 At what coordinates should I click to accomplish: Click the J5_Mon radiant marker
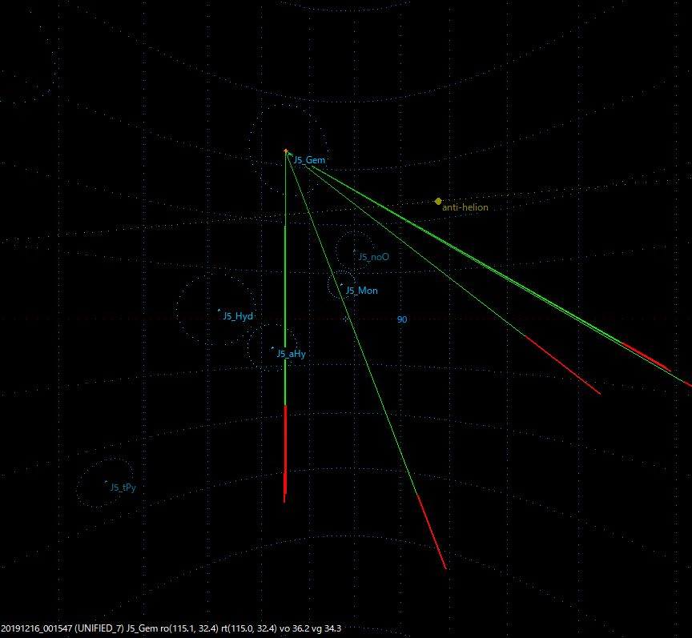pos(343,284)
